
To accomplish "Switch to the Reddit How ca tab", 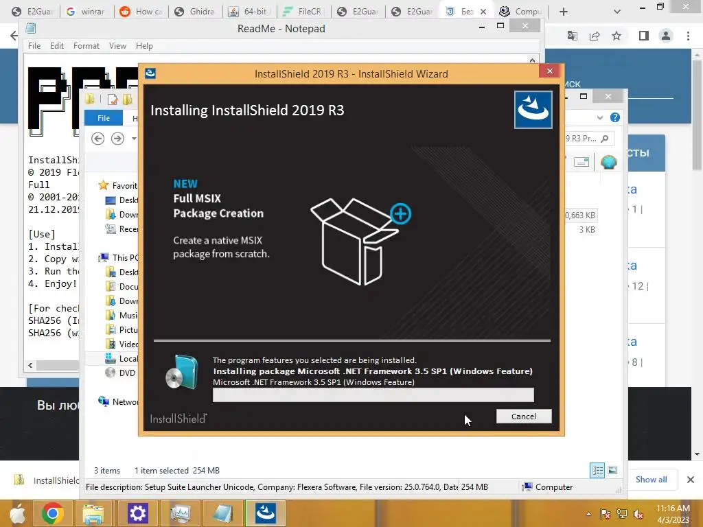I will tap(140, 12).
